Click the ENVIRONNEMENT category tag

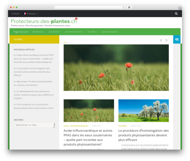[79, 126]
